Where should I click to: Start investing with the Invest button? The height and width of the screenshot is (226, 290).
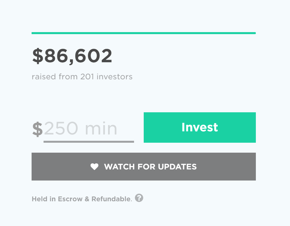(x=200, y=127)
